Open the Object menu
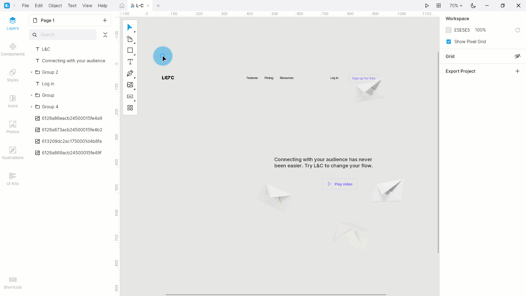This screenshot has width=526, height=296. point(55,5)
